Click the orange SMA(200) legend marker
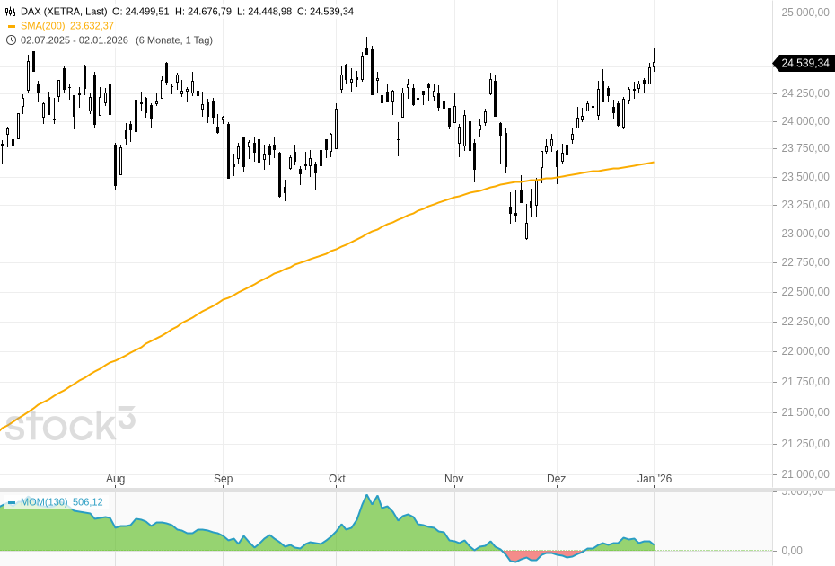This screenshot has width=835, height=566. coord(11,26)
